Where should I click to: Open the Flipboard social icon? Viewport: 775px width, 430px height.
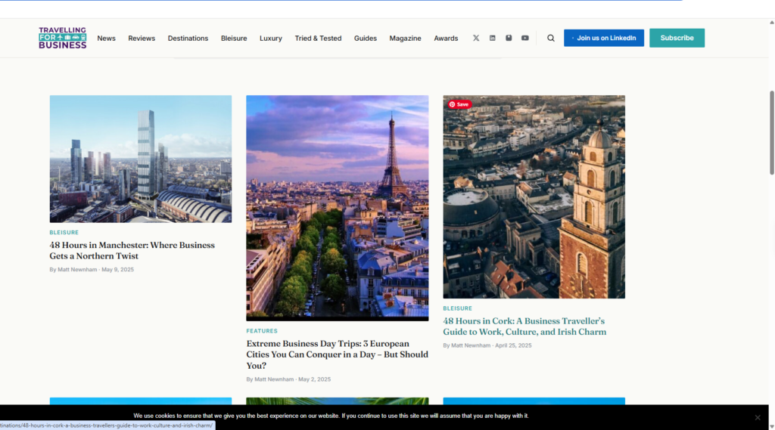(x=509, y=38)
